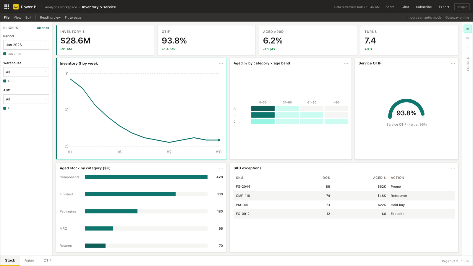Click the OTIF KPI card value 93.8%

pos(174,40)
